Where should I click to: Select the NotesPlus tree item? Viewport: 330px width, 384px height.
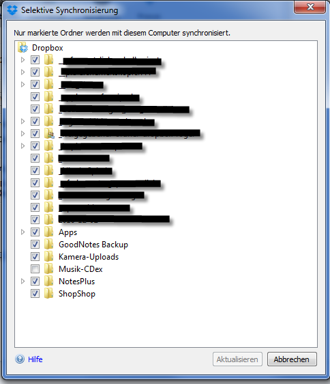(x=76, y=281)
